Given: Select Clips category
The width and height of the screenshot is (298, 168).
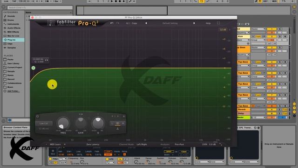Looking at the screenshot, I should coord(10,43).
